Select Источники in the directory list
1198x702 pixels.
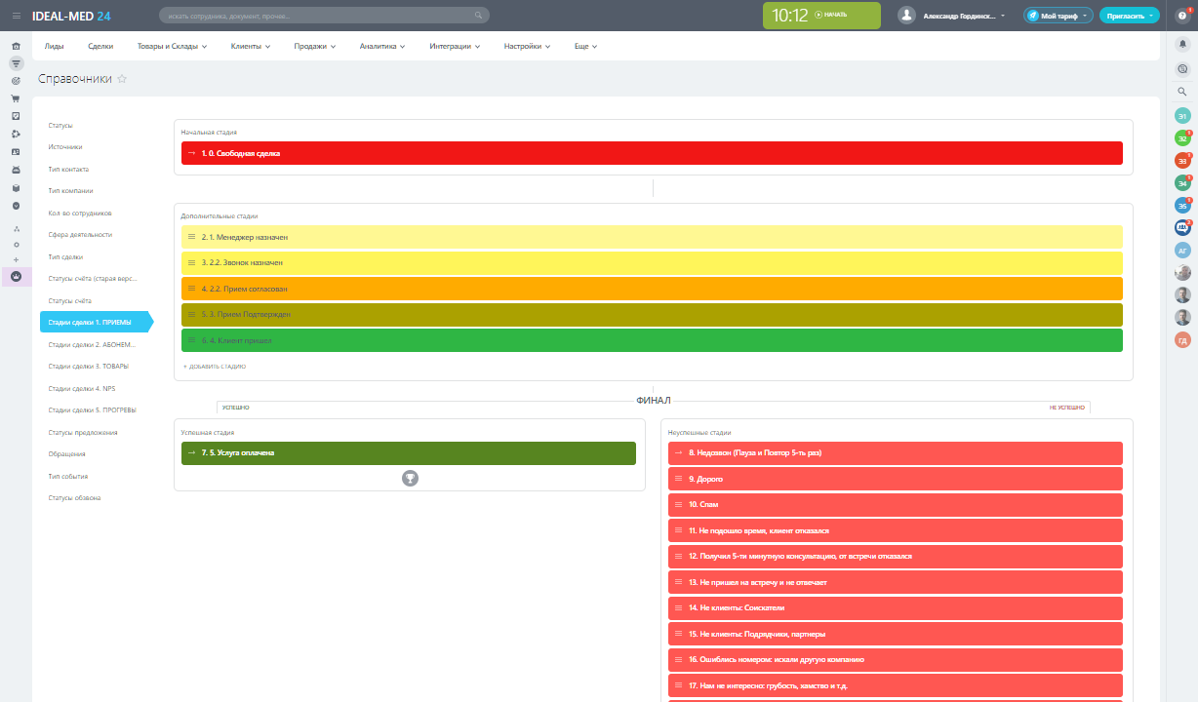click(x=65, y=147)
